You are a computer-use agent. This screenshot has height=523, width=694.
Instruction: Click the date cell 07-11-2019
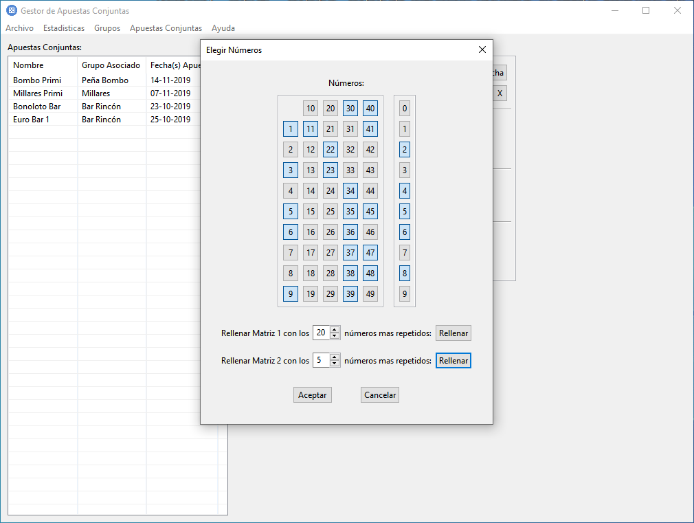click(173, 93)
